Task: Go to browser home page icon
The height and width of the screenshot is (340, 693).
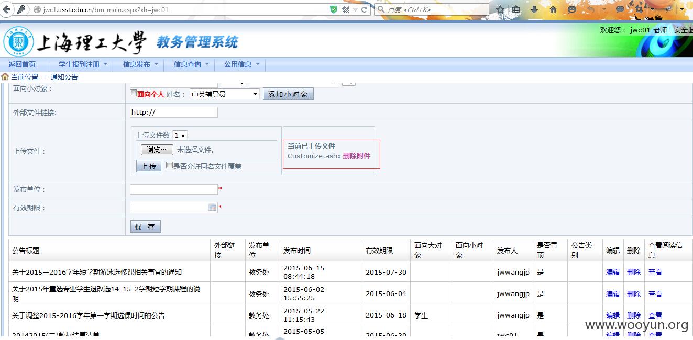Action: [x=553, y=9]
